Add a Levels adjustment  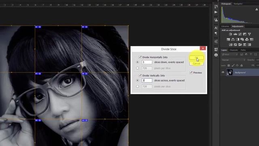click(x=235, y=34)
